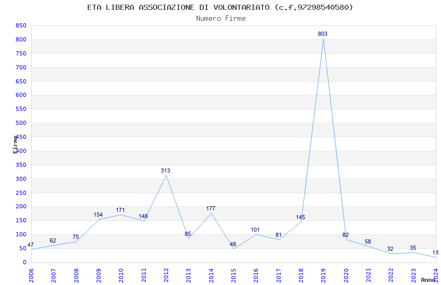This screenshot has width=441, height=285.
Task: Select the 148 data label for 2011
Action: [x=143, y=216]
